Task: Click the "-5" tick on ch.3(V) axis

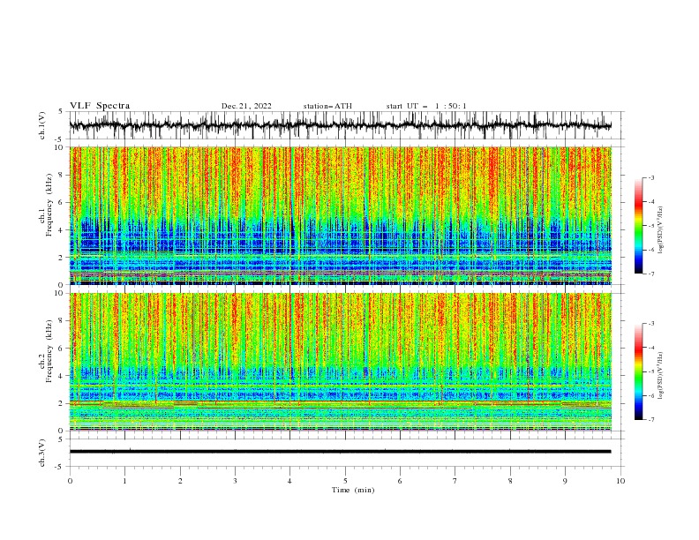Action: [60, 467]
